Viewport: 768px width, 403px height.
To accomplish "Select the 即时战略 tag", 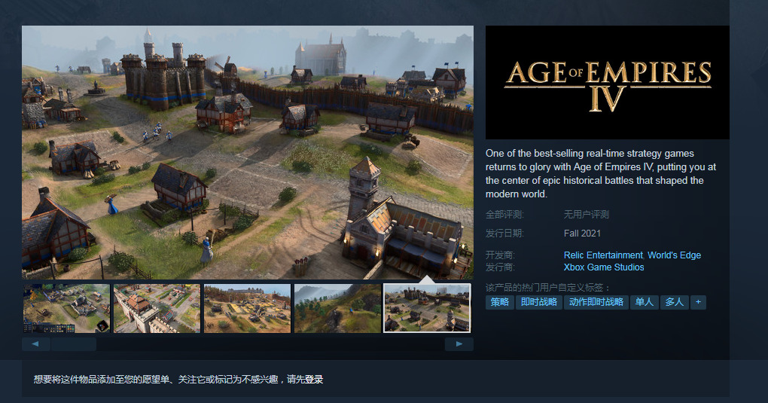I will (539, 302).
